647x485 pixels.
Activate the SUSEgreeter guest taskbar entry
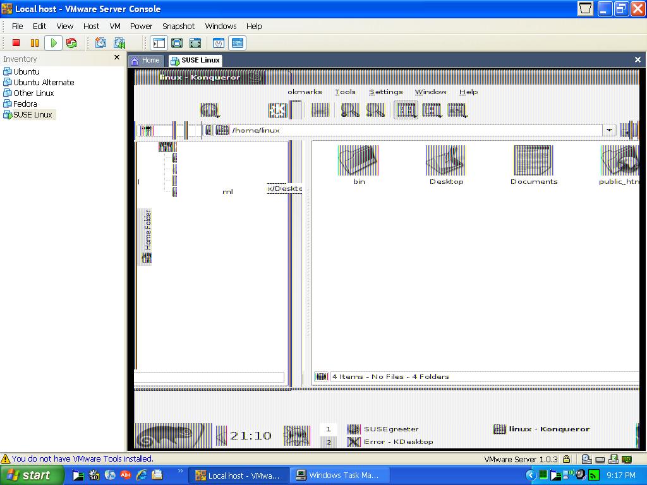pos(384,429)
